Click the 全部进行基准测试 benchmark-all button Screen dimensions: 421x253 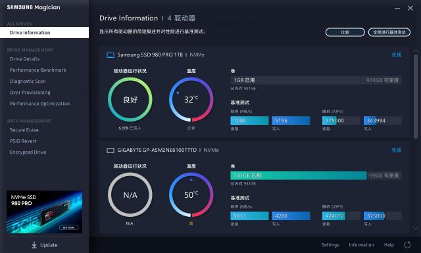tap(389, 32)
